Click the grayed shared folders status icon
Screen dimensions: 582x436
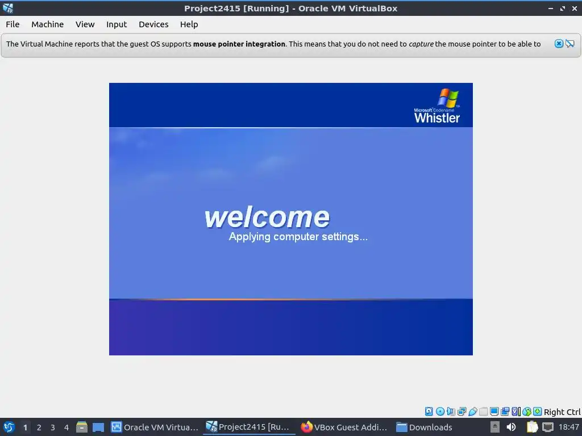483,411
